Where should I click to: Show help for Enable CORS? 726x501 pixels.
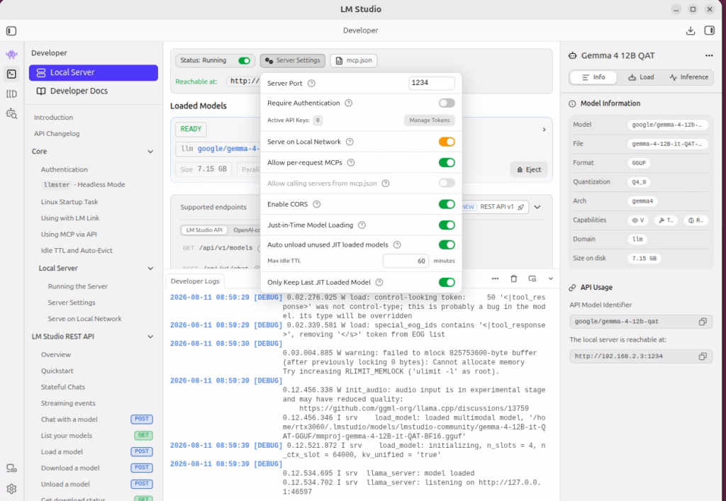pos(317,205)
